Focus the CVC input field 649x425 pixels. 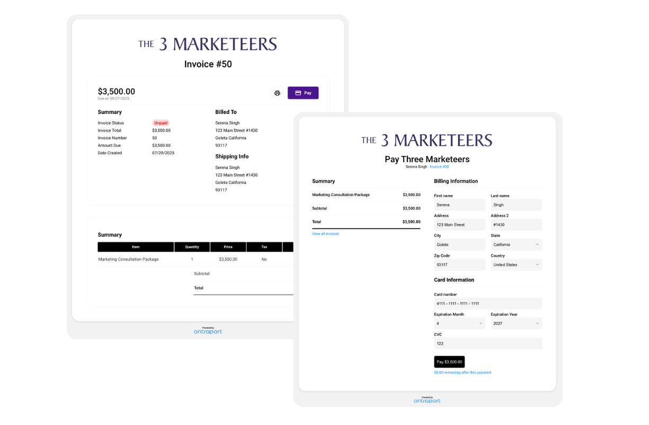[x=487, y=343]
